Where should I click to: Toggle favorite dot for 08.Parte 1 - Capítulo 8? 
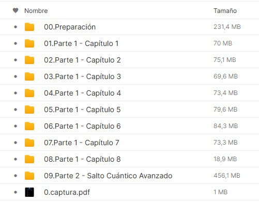click(x=16, y=159)
